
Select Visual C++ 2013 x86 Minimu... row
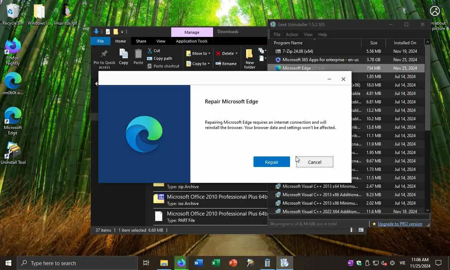coord(346,203)
